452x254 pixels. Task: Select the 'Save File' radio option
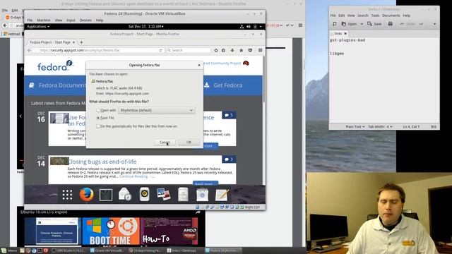98,118
